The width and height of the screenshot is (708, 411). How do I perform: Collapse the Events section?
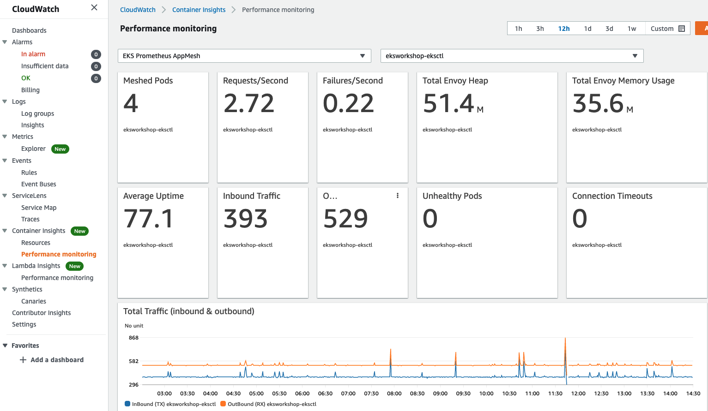[5, 161]
